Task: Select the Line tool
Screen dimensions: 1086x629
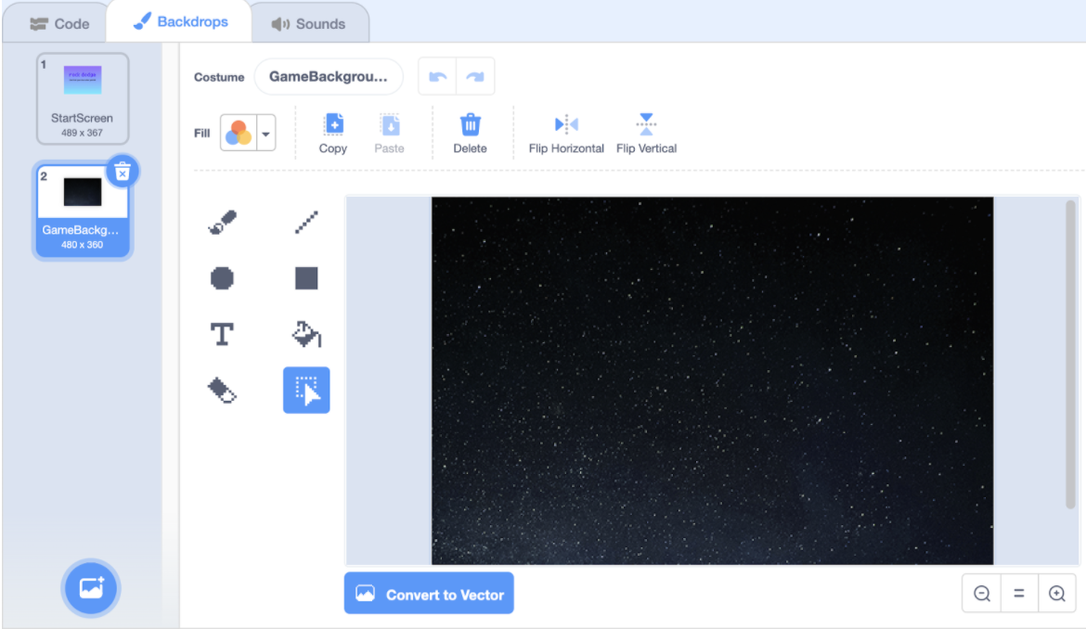Action: pyautogui.click(x=306, y=222)
